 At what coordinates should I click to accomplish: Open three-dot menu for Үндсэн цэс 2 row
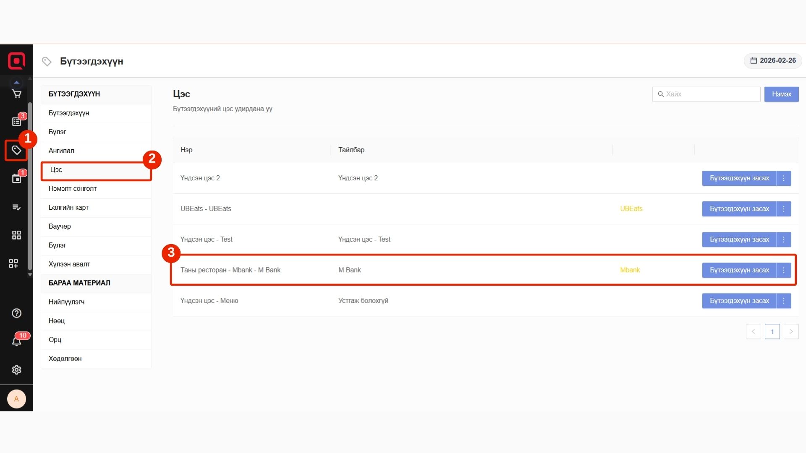tap(783, 178)
